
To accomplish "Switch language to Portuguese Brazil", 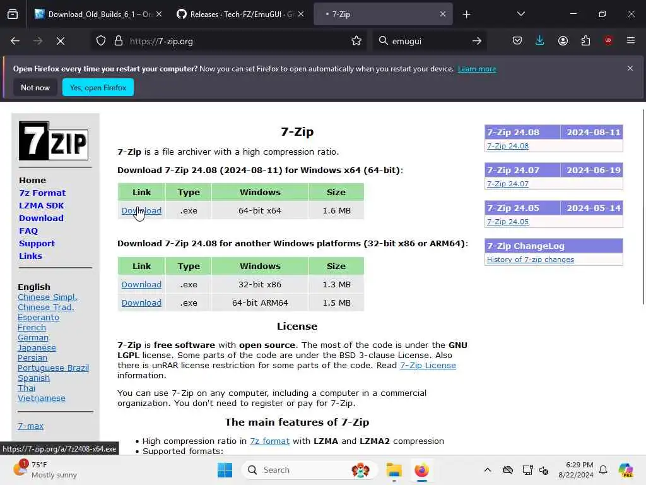I will tap(53, 368).
